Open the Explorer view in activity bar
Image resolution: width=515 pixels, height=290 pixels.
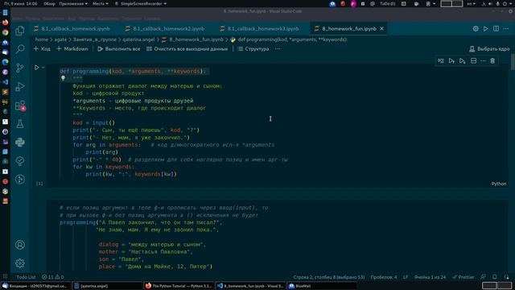point(19,31)
